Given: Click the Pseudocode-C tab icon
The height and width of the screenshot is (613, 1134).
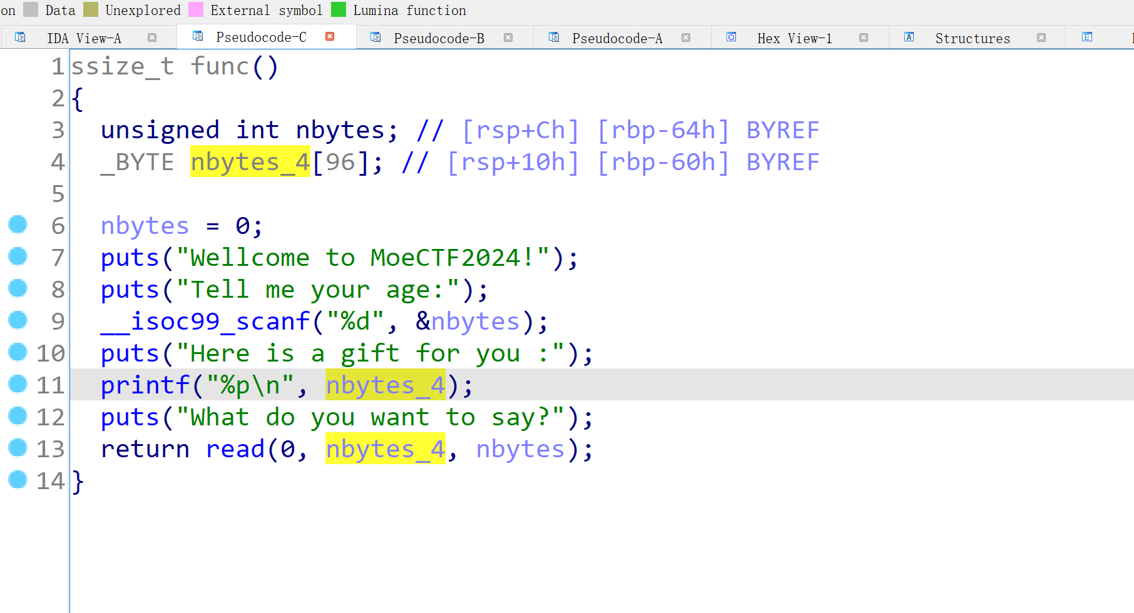Looking at the screenshot, I should (198, 36).
